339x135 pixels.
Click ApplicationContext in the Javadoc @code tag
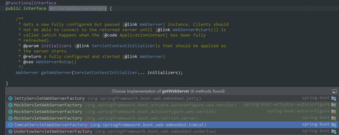[x=142, y=35]
